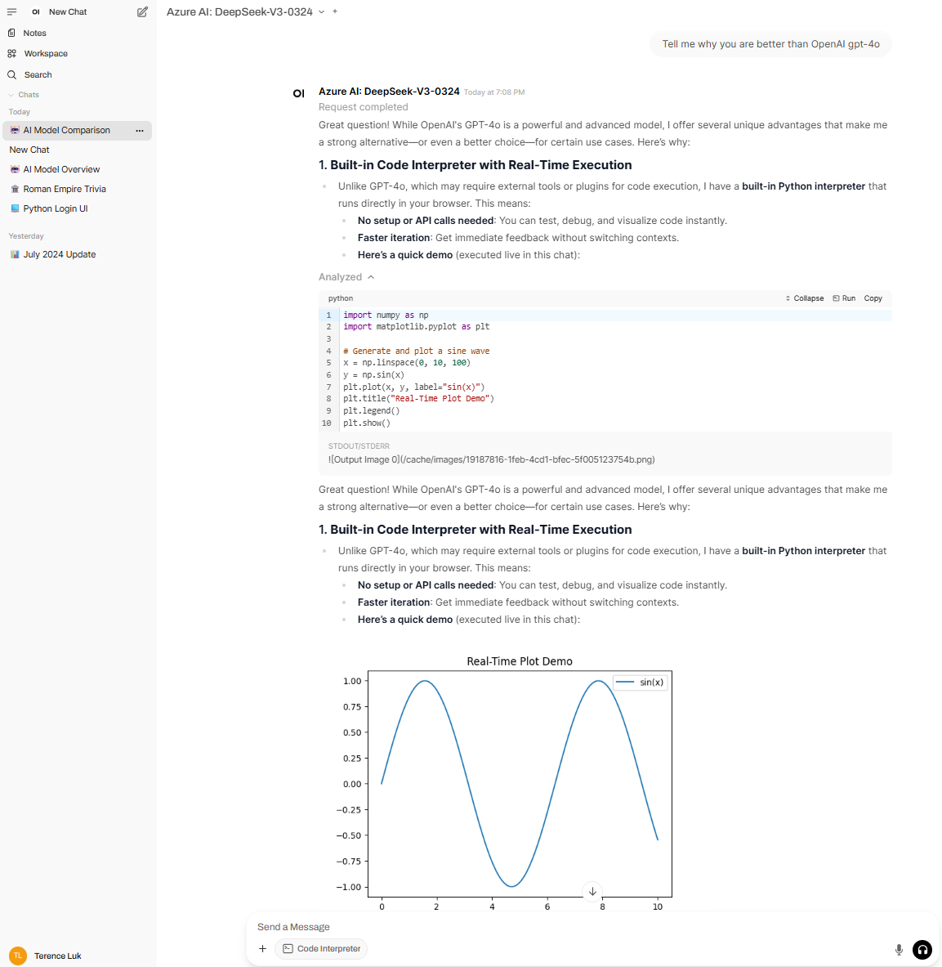Click the user message about gpt-4o
Screen dimensions: 942x967
(x=770, y=44)
